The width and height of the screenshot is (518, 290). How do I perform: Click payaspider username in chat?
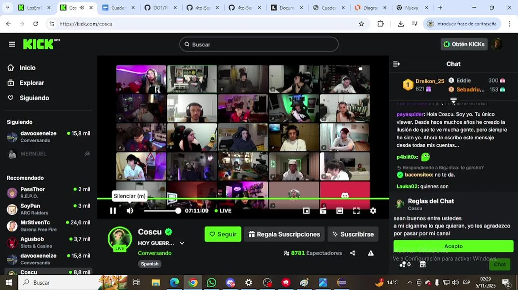[x=410, y=114]
